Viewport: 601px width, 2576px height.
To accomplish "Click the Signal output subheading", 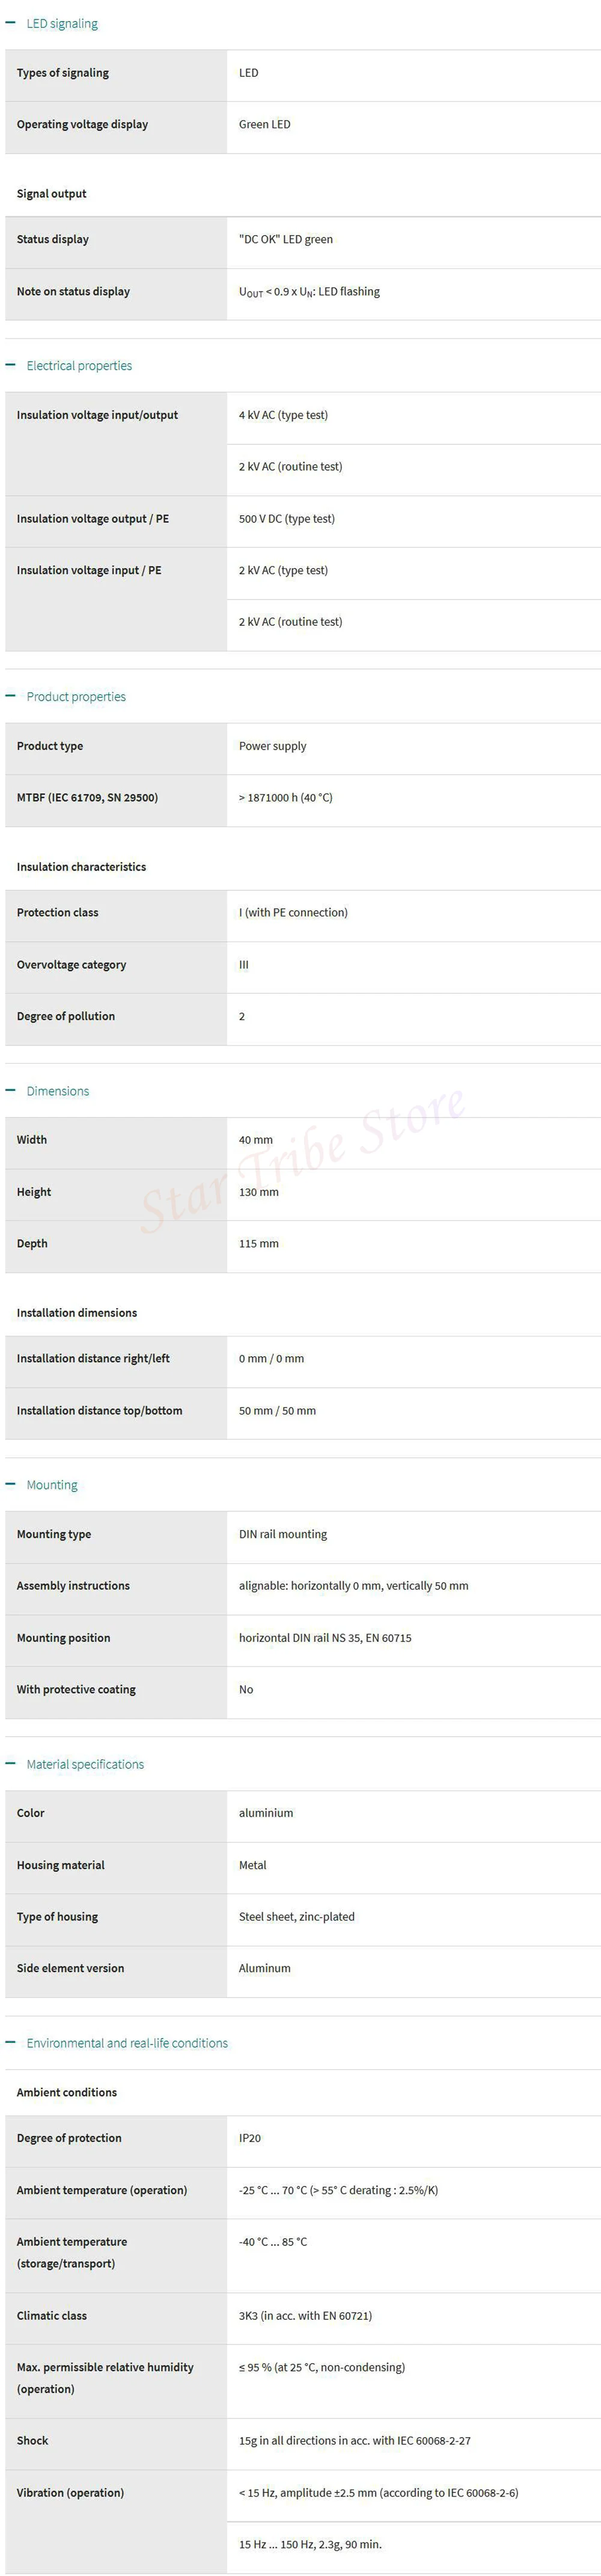I will [52, 194].
